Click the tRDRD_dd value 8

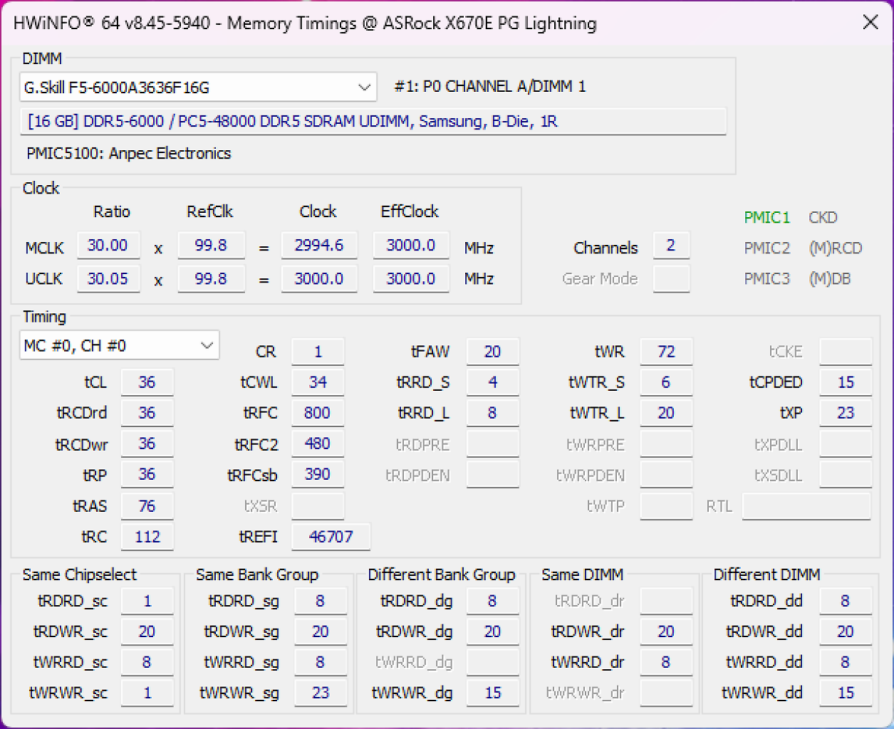tap(846, 601)
